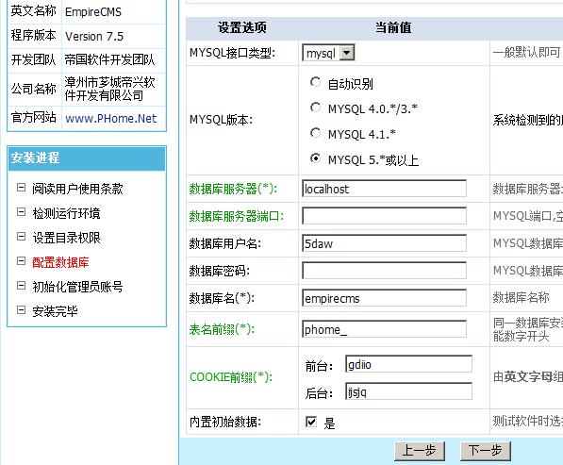Click the 后台 cookie prefix field
Viewport: 563px width, 465px height.
click(x=408, y=391)
